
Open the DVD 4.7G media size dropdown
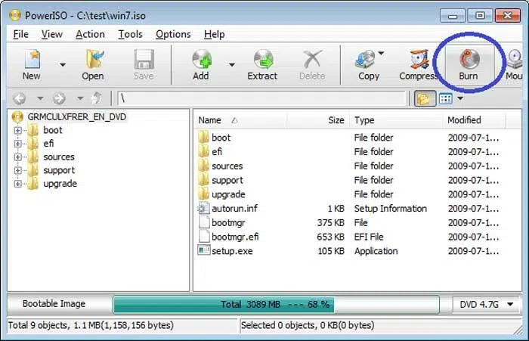(487, 305)
